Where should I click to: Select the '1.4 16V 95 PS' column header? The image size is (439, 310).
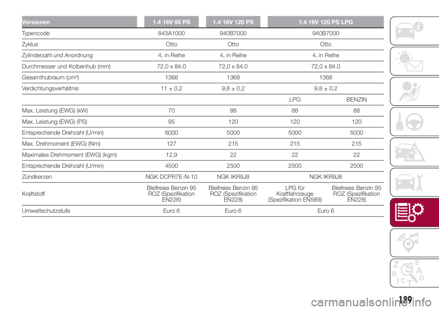click(171, 20)
